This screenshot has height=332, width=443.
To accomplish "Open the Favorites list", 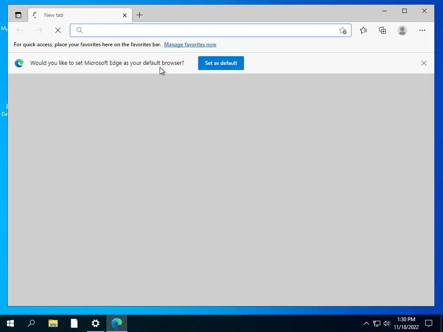I will click(363, 30).
